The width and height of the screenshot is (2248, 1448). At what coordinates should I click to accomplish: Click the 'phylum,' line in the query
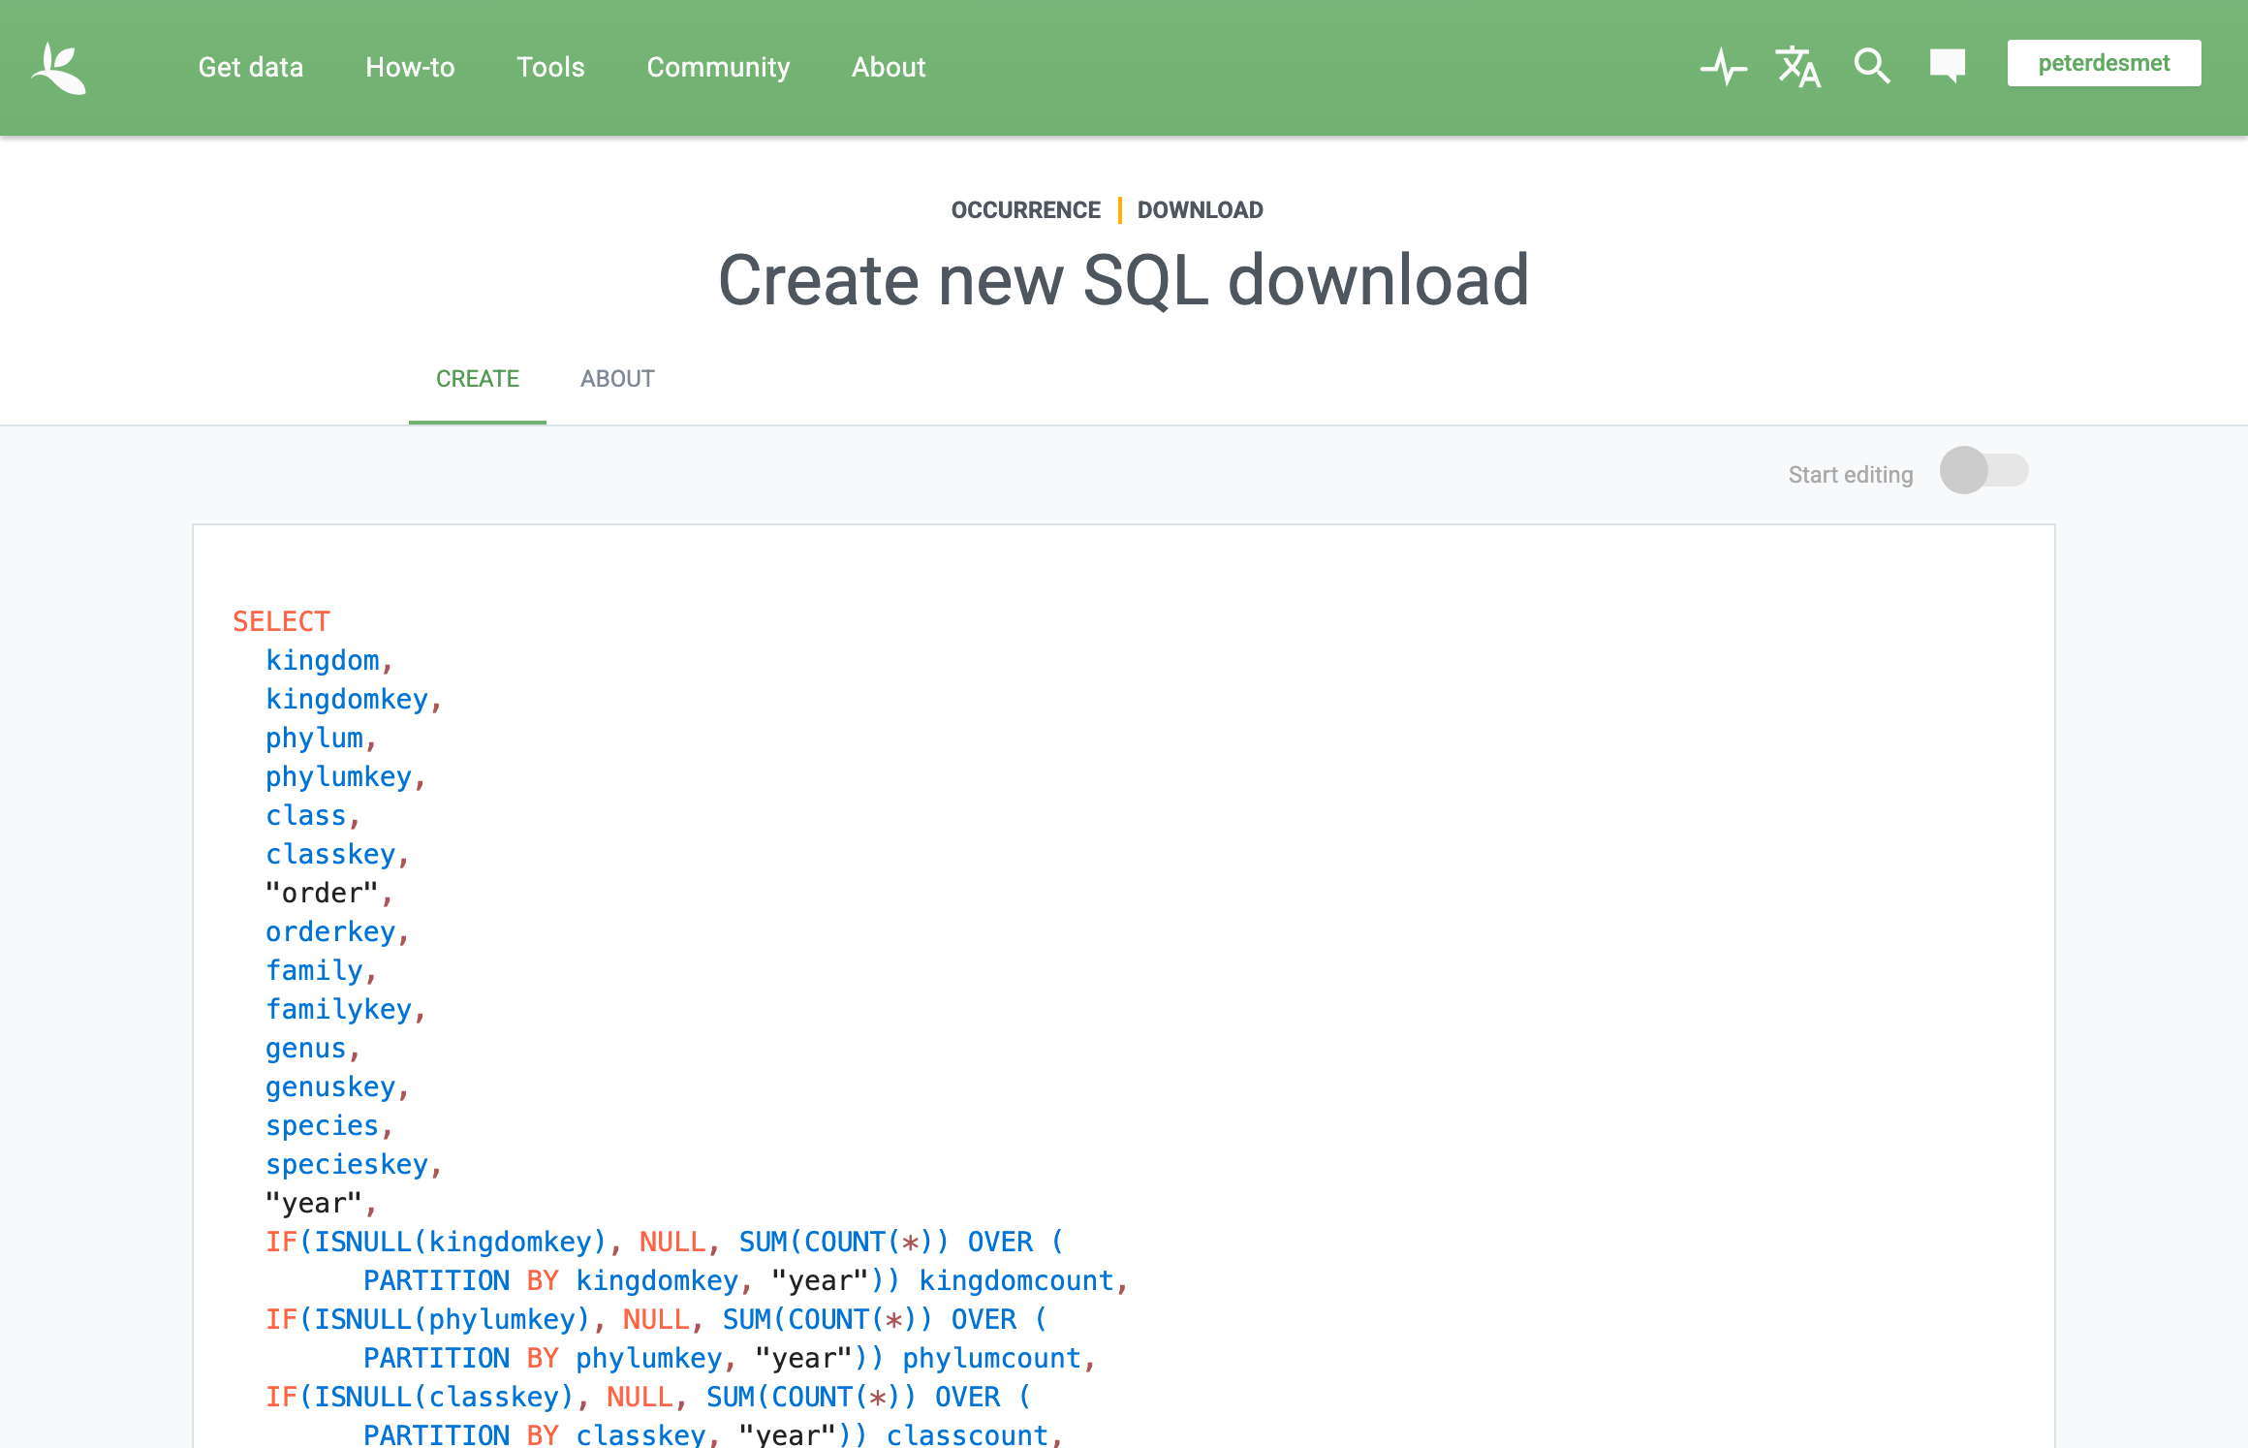(x=321, y=739)
